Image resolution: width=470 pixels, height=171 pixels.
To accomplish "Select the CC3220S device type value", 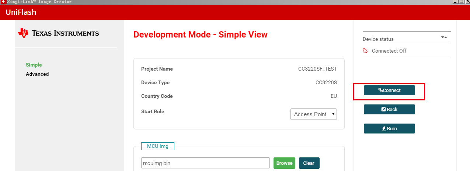I will pos(326,82).
